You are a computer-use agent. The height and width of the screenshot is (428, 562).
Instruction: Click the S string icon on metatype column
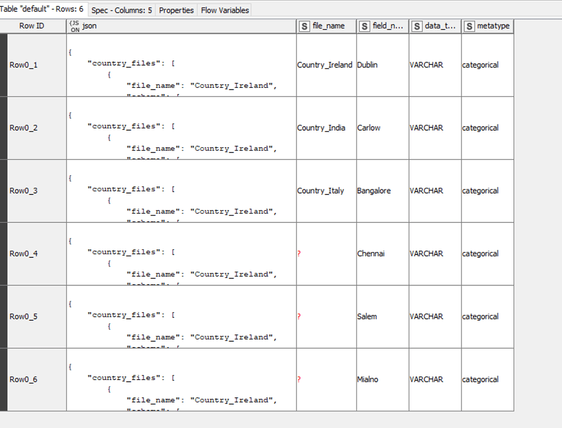click(469, 26)
